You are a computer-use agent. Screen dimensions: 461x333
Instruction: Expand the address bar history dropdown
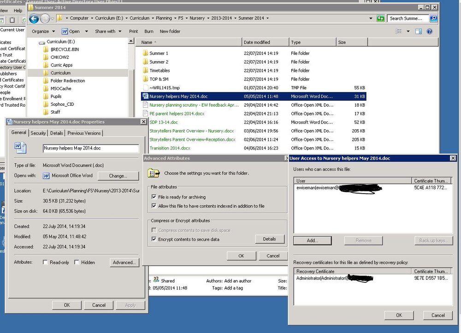click(371, 18)
